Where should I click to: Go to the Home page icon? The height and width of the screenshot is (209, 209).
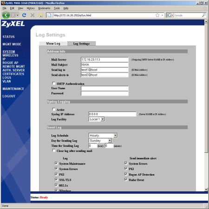(41, 15)
